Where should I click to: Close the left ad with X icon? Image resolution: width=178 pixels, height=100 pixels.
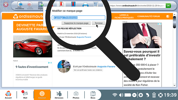(51, 63)
